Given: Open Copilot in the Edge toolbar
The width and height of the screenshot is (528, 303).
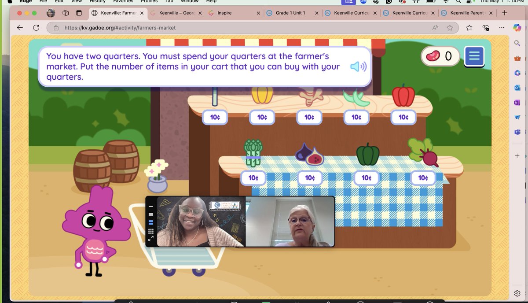Looking at the screenshot, I should (x=517, y=27).
